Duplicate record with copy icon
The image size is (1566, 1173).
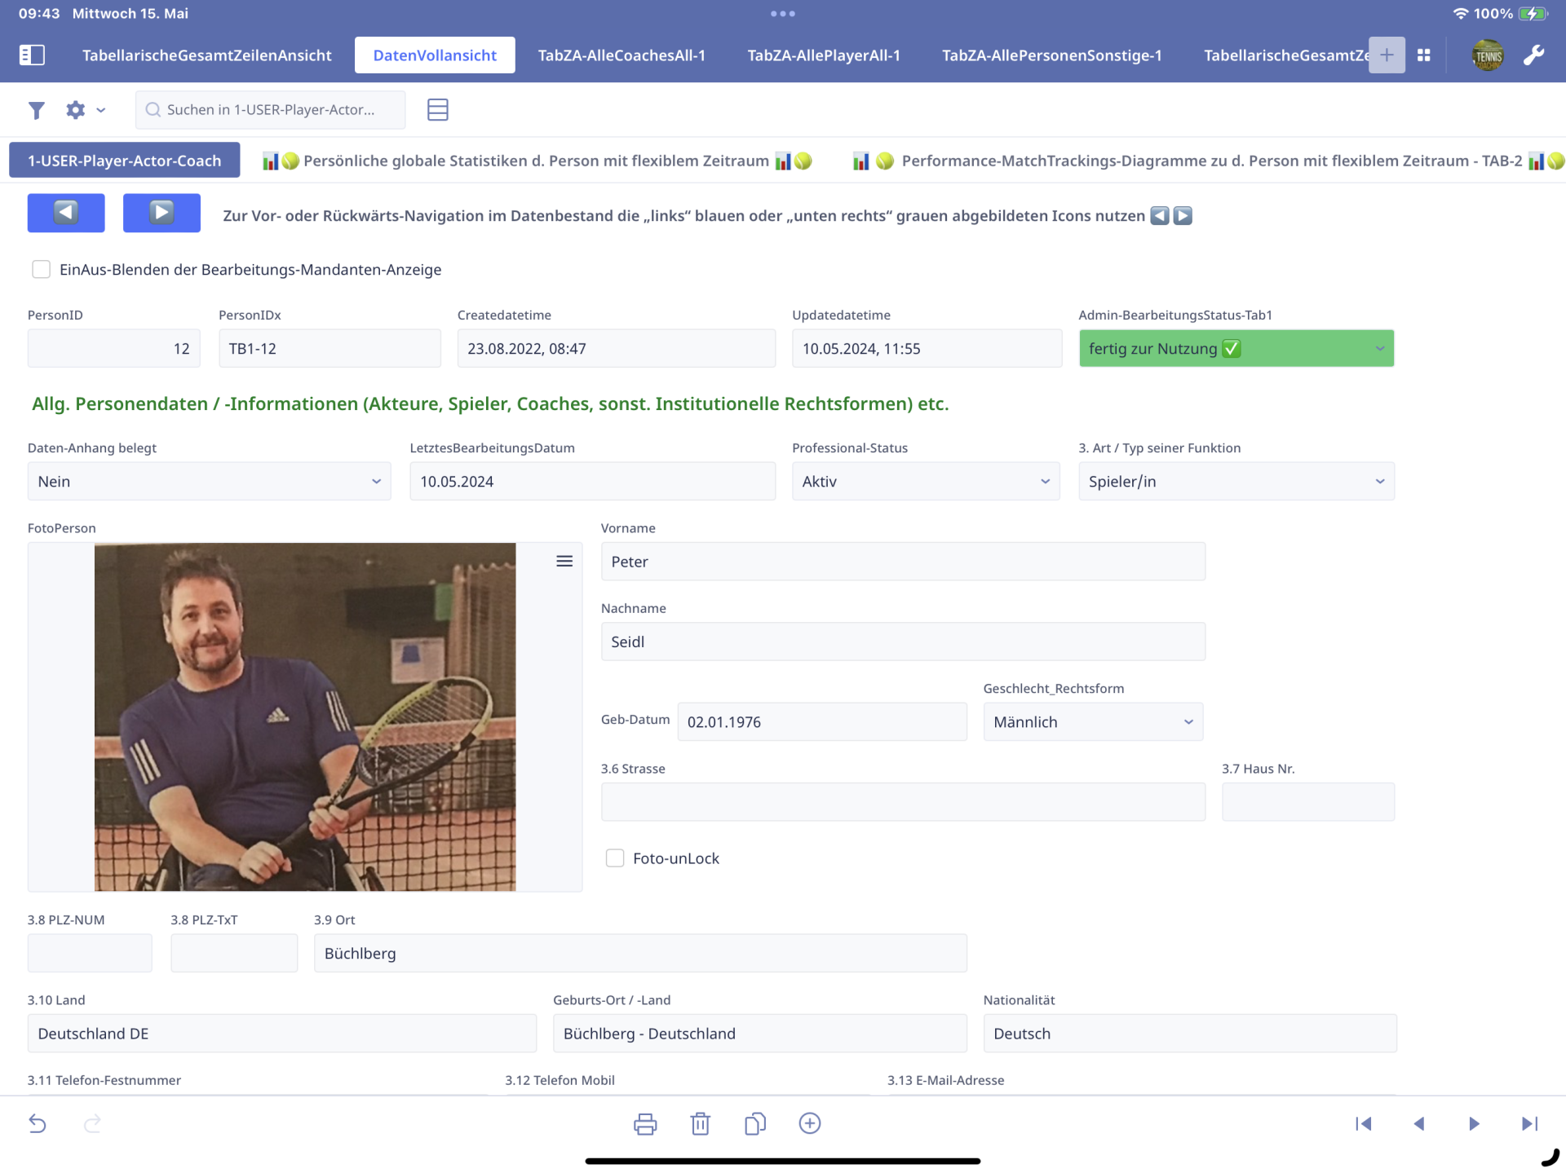[754, 1123]
